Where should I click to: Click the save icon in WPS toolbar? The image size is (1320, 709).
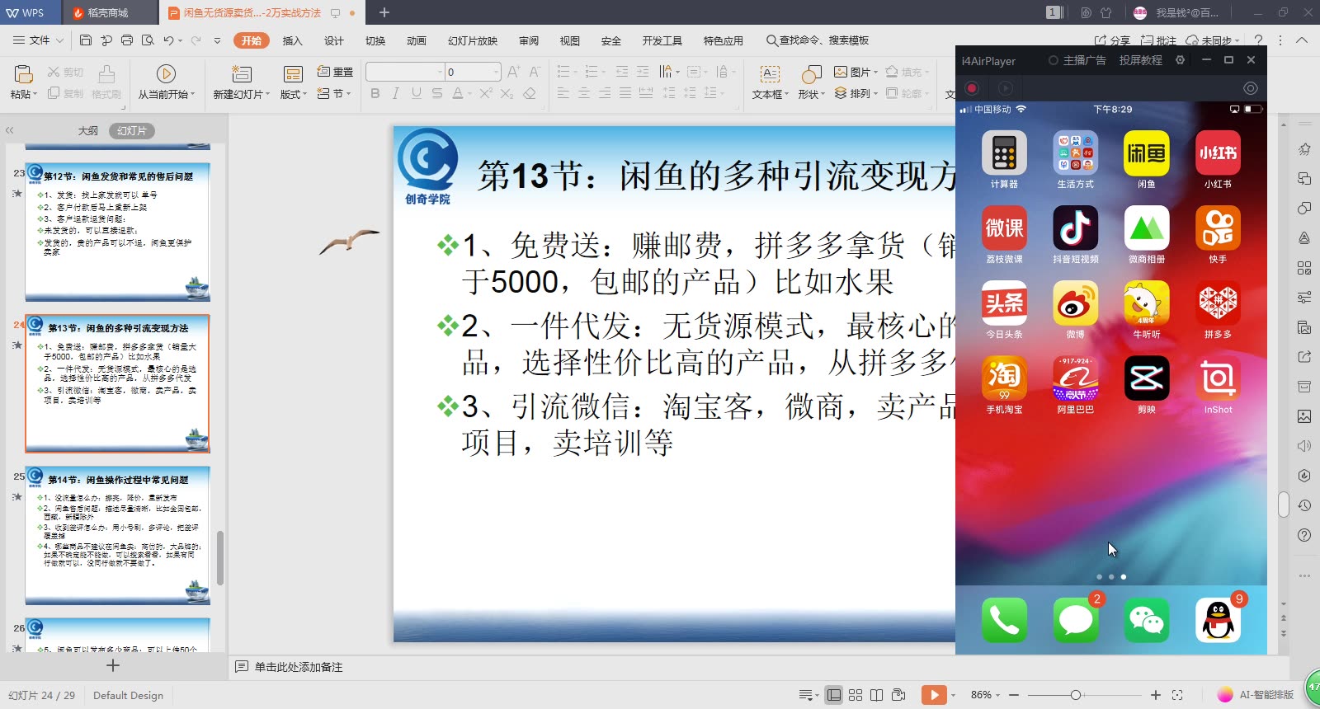click(x=86, y=40)
